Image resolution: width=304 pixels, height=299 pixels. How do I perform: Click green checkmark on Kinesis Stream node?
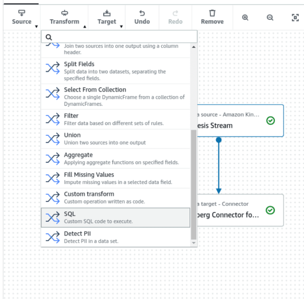point(271,120)
